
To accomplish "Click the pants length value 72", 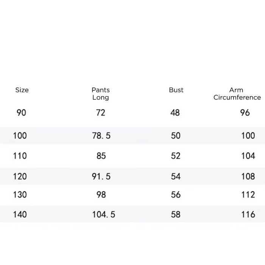I will (101, 113).
